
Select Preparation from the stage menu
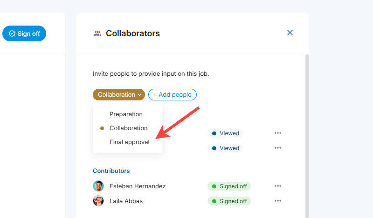coord(126,114)
